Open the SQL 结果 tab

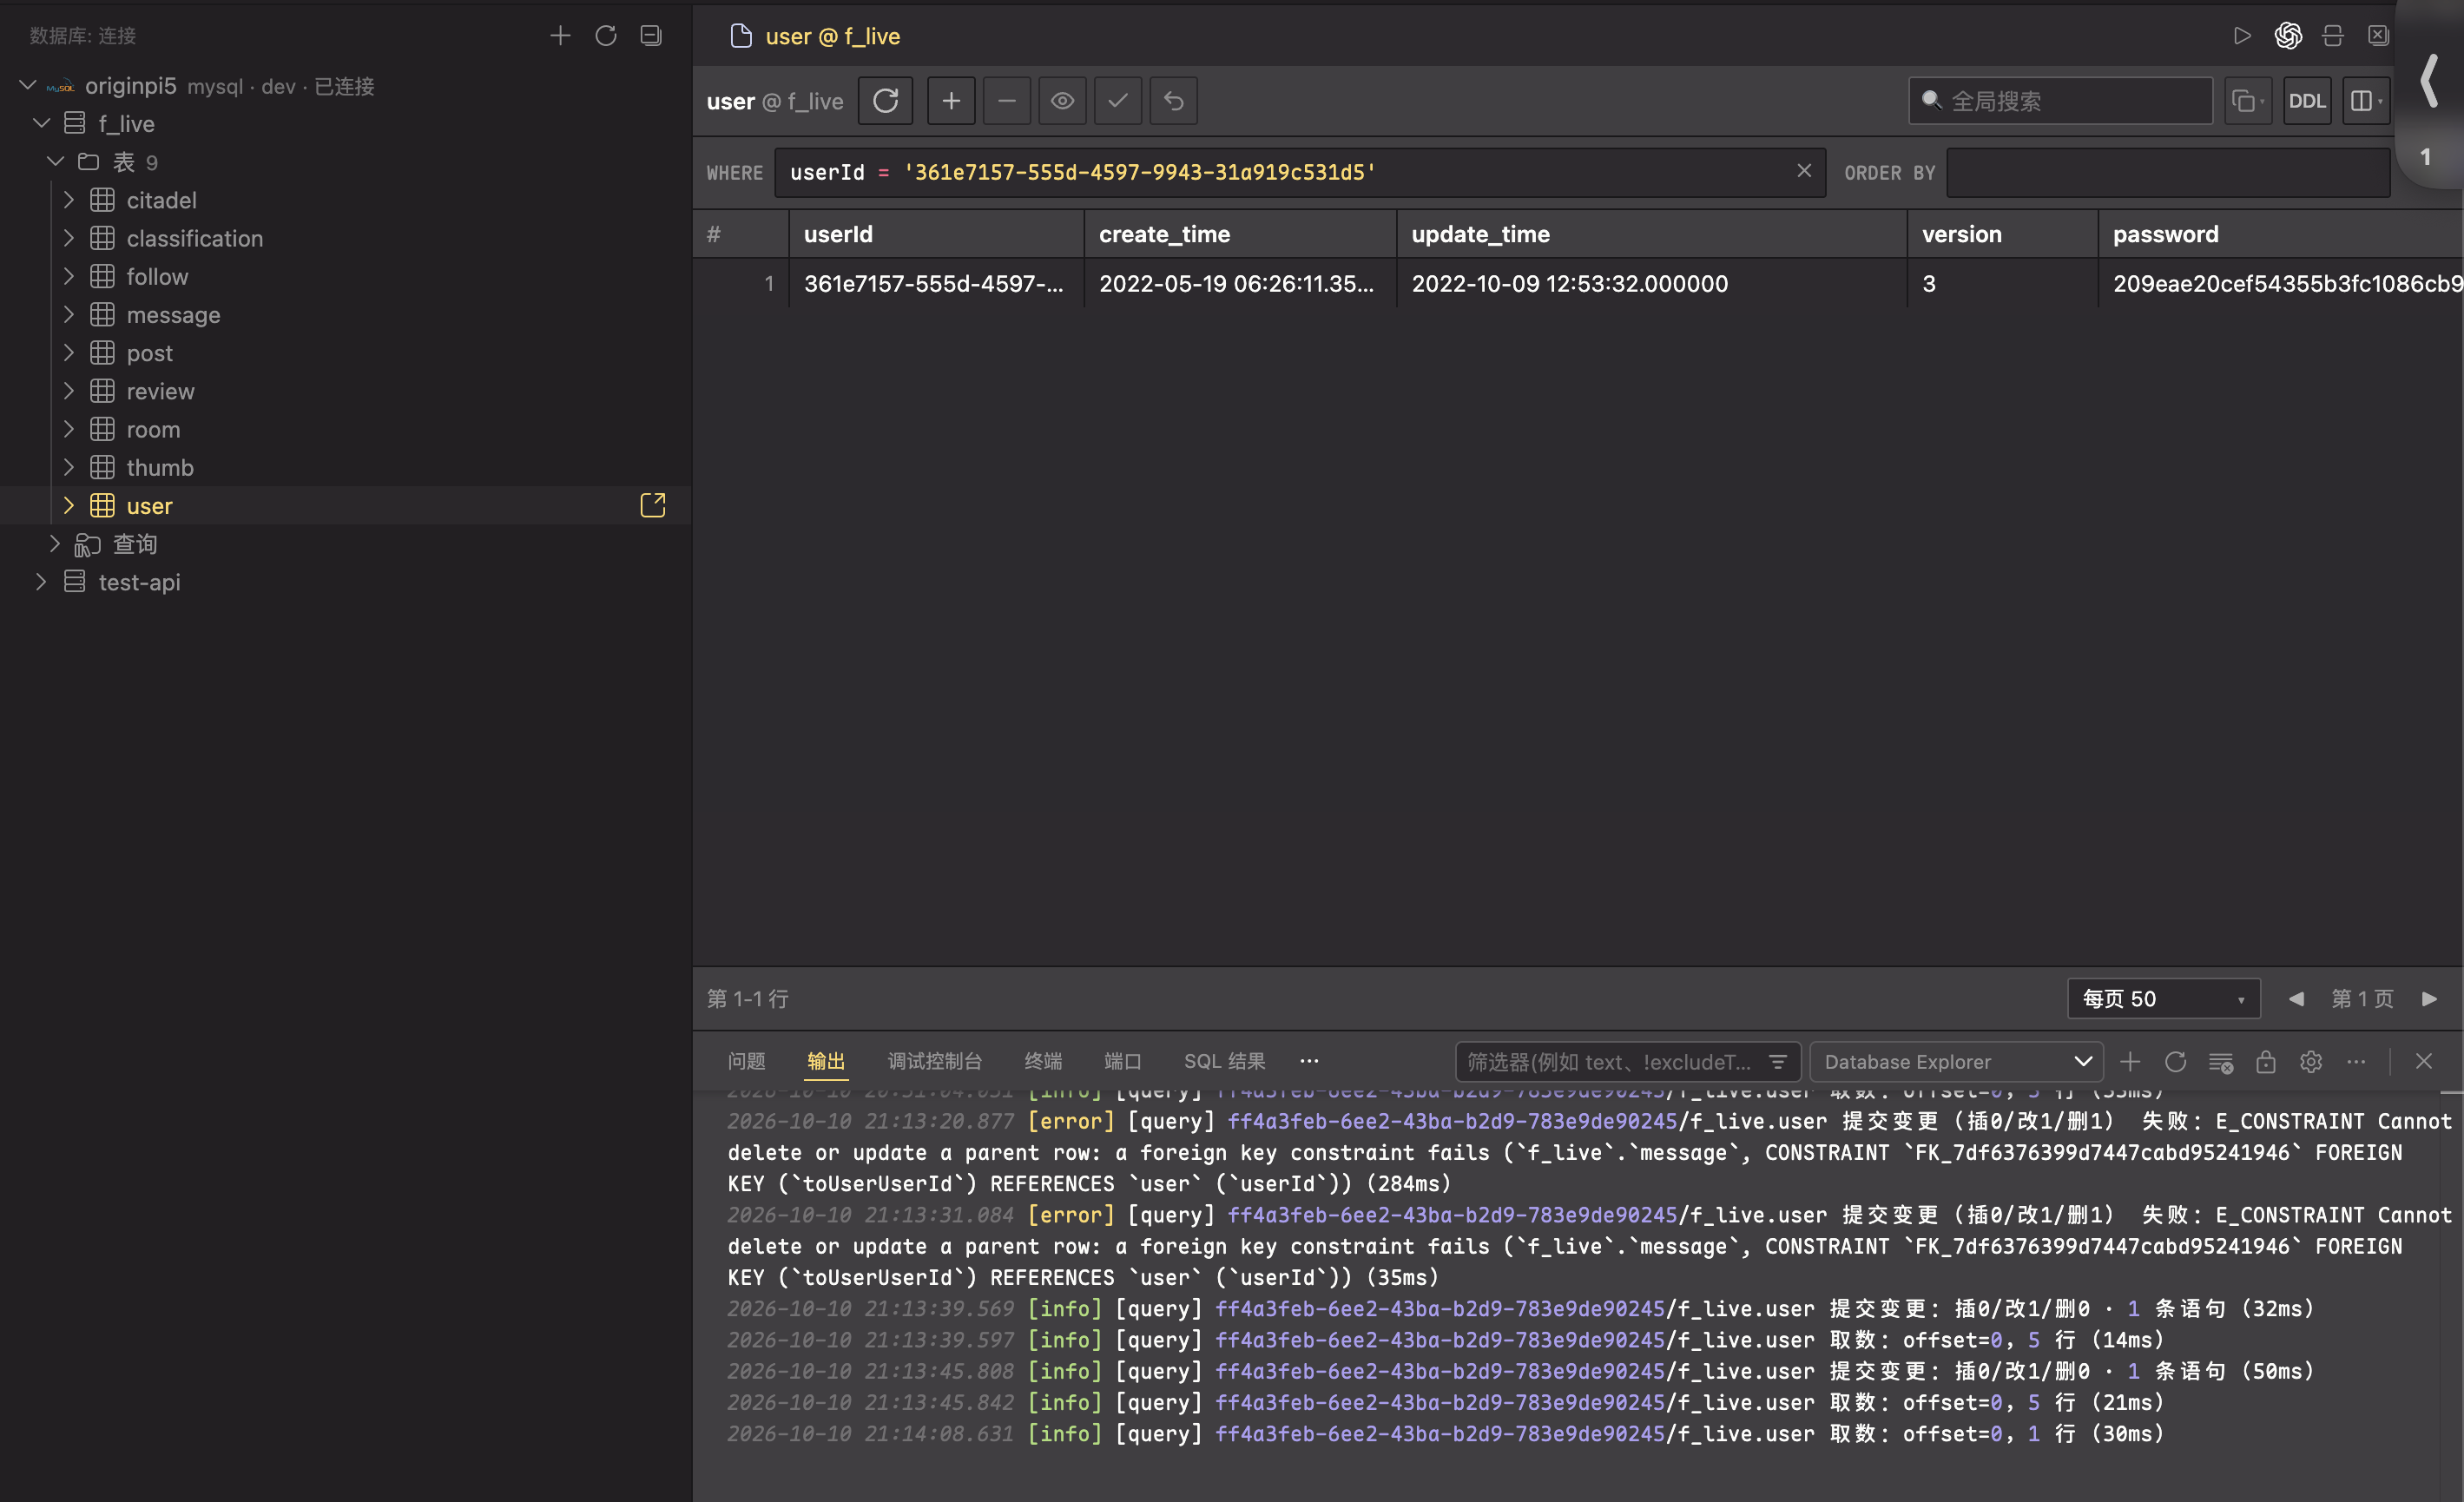tap(1224, 1061)
